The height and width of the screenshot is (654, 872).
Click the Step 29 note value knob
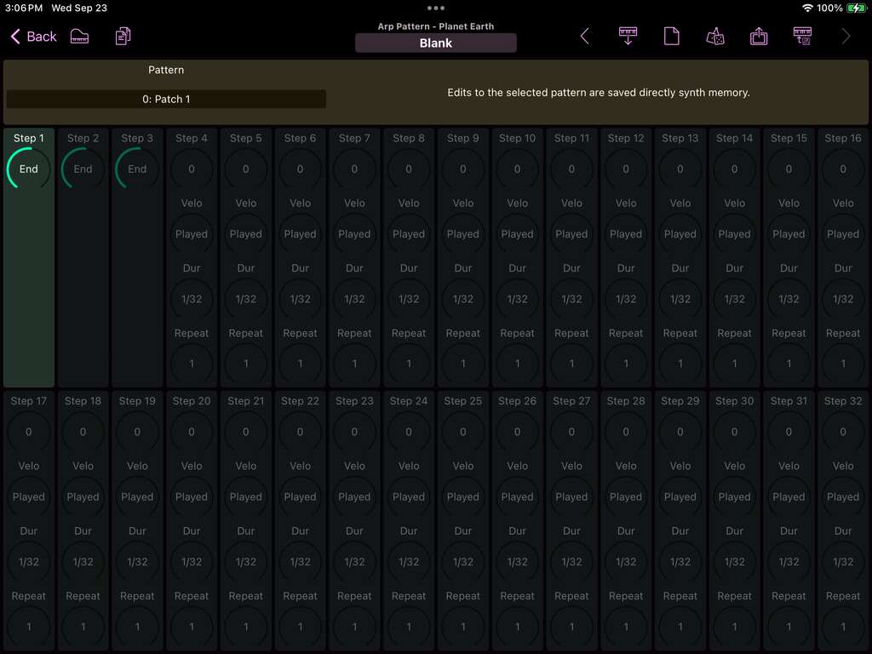(680, 432)
